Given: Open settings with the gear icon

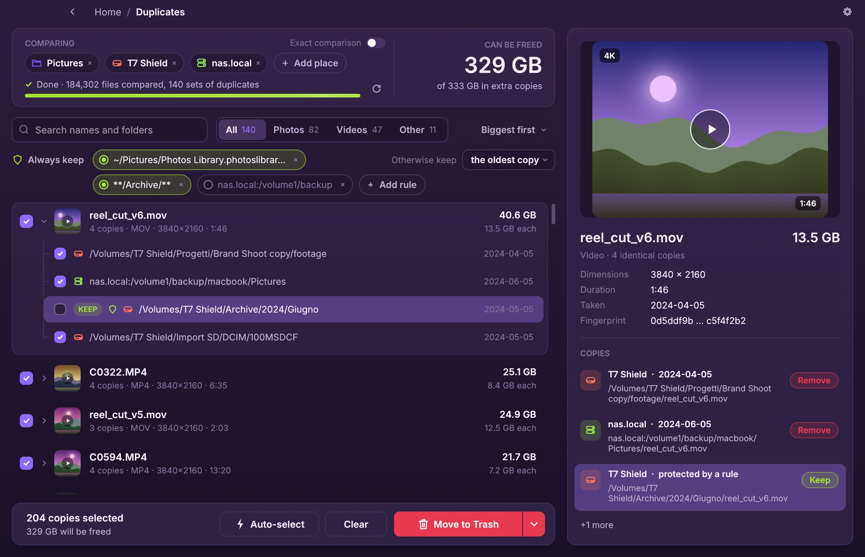Looking at the screenshot, I should (x=847, y=12).
